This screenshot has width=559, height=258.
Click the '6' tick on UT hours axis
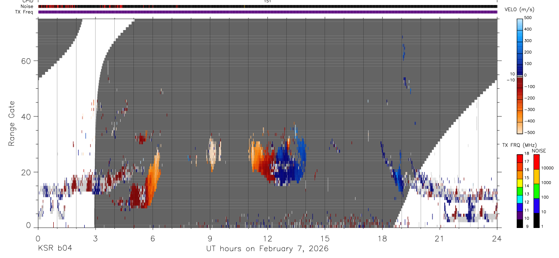pos(152,239)
